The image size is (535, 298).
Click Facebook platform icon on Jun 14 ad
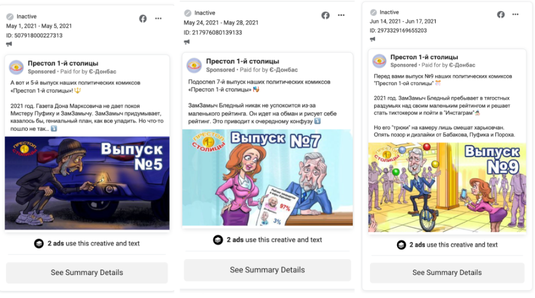(501, 14)
